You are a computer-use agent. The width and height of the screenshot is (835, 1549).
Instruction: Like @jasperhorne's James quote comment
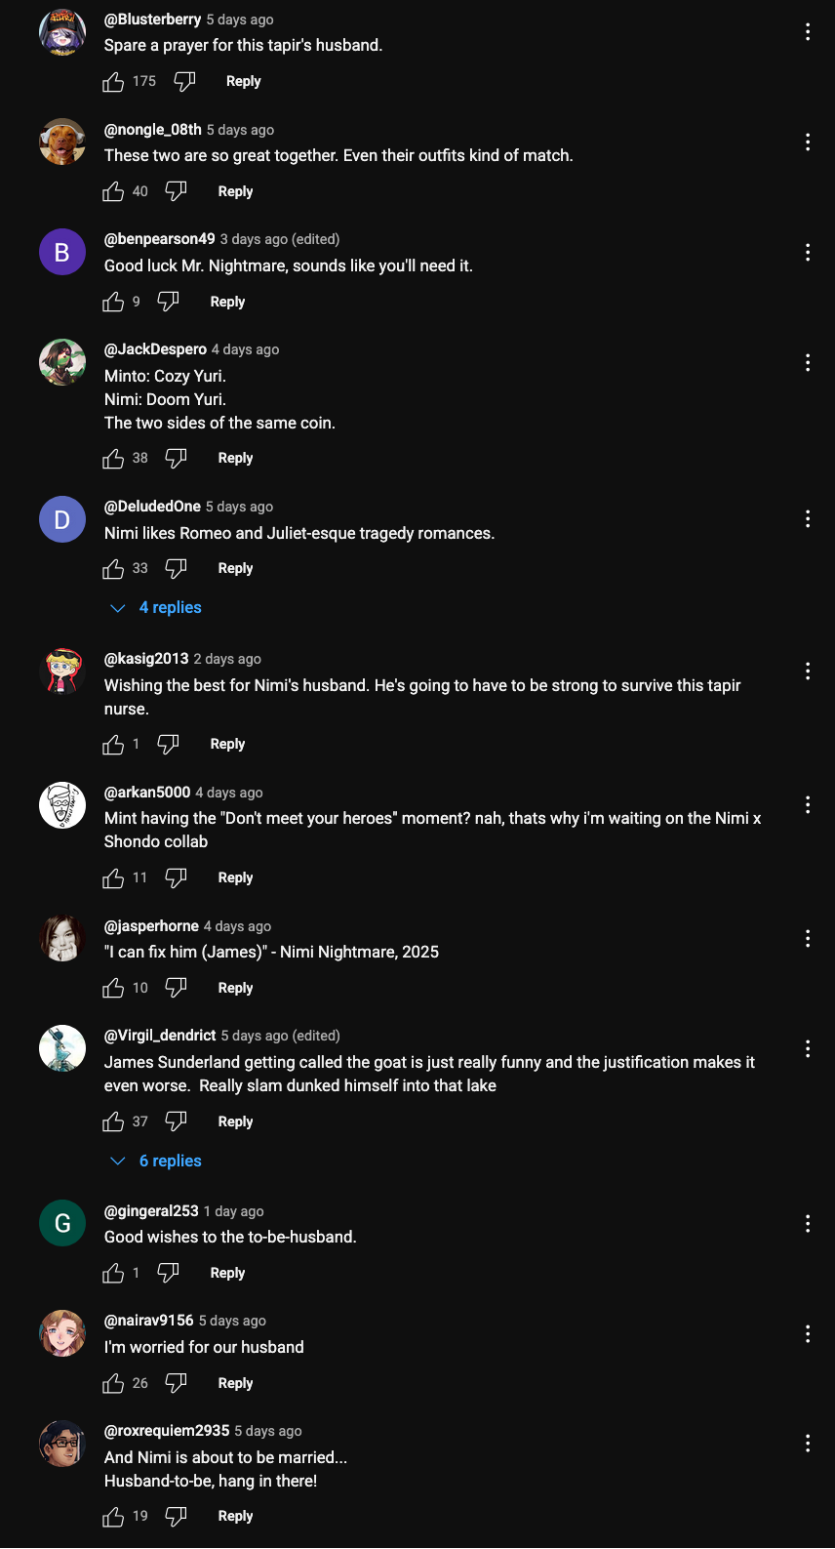(113, 989)
